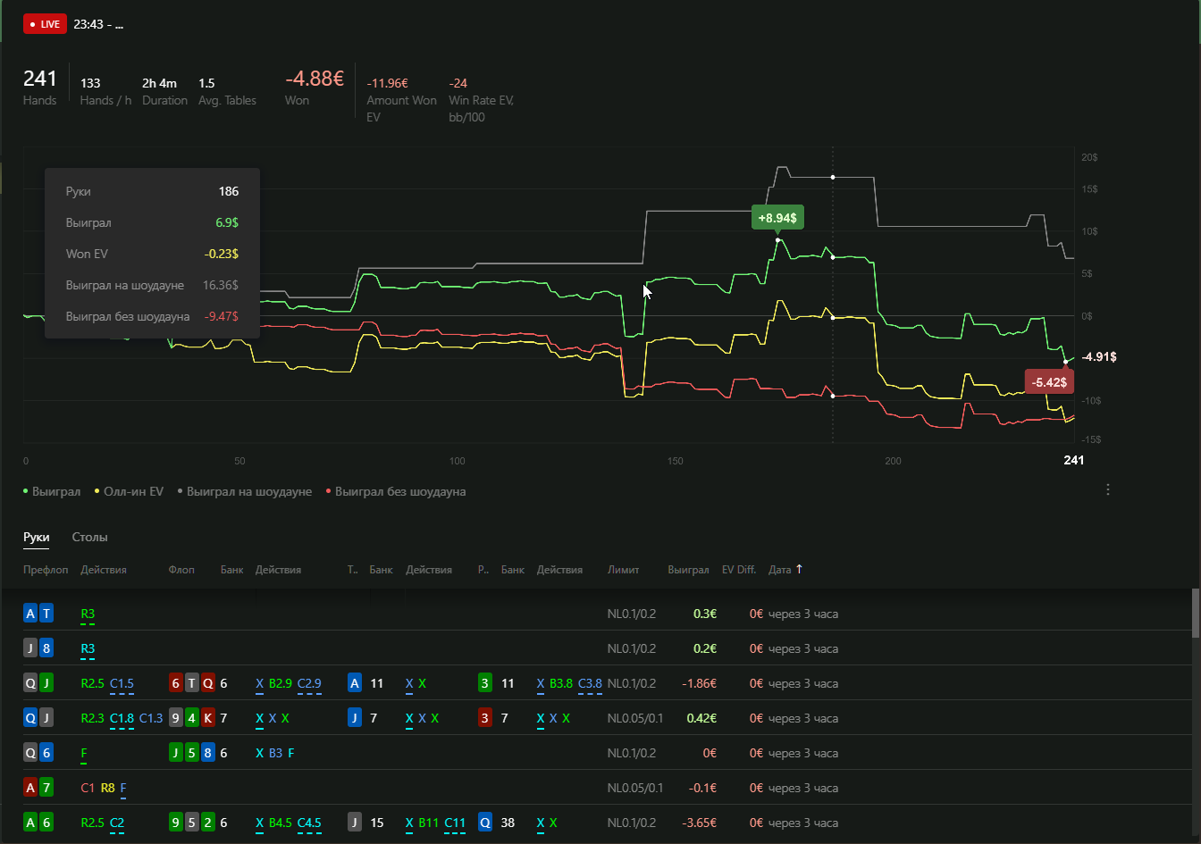The width and height of the screenshot is (1201, 844).
Task: Open the three-dot chart options menu
Action: (x=1108, y=490)
